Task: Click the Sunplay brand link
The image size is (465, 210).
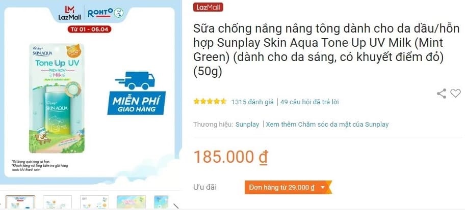Action: click(x=247, y=125)
